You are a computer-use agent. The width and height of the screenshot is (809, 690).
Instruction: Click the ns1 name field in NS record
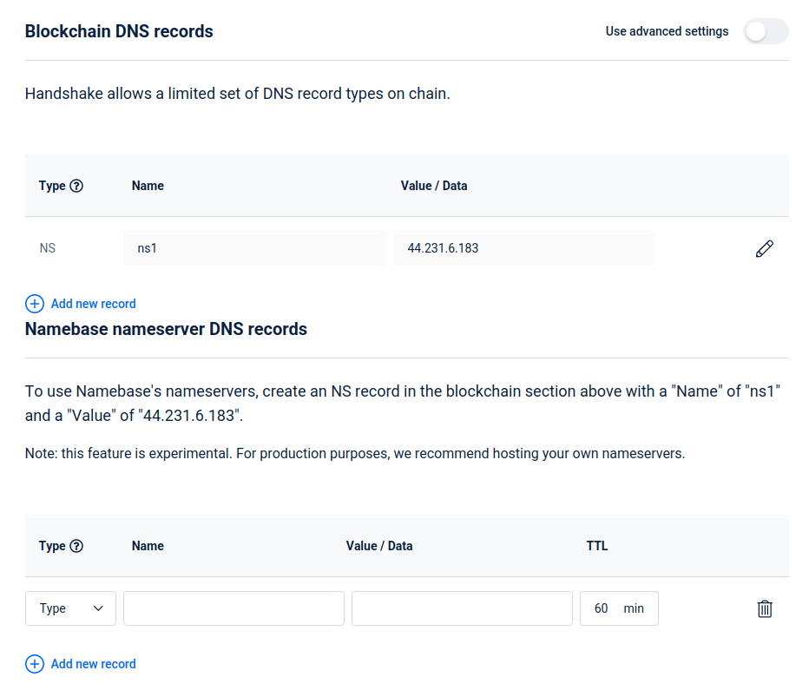[x=254, y=248]
